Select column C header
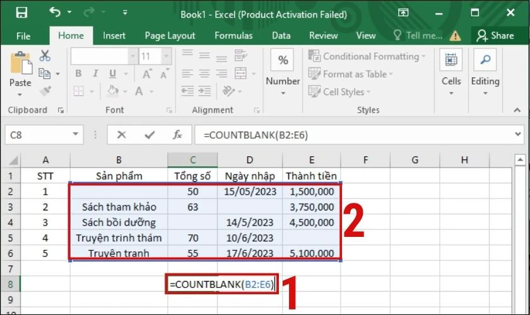The height and width of the screenshot is (315, 530). pos(192,159)
